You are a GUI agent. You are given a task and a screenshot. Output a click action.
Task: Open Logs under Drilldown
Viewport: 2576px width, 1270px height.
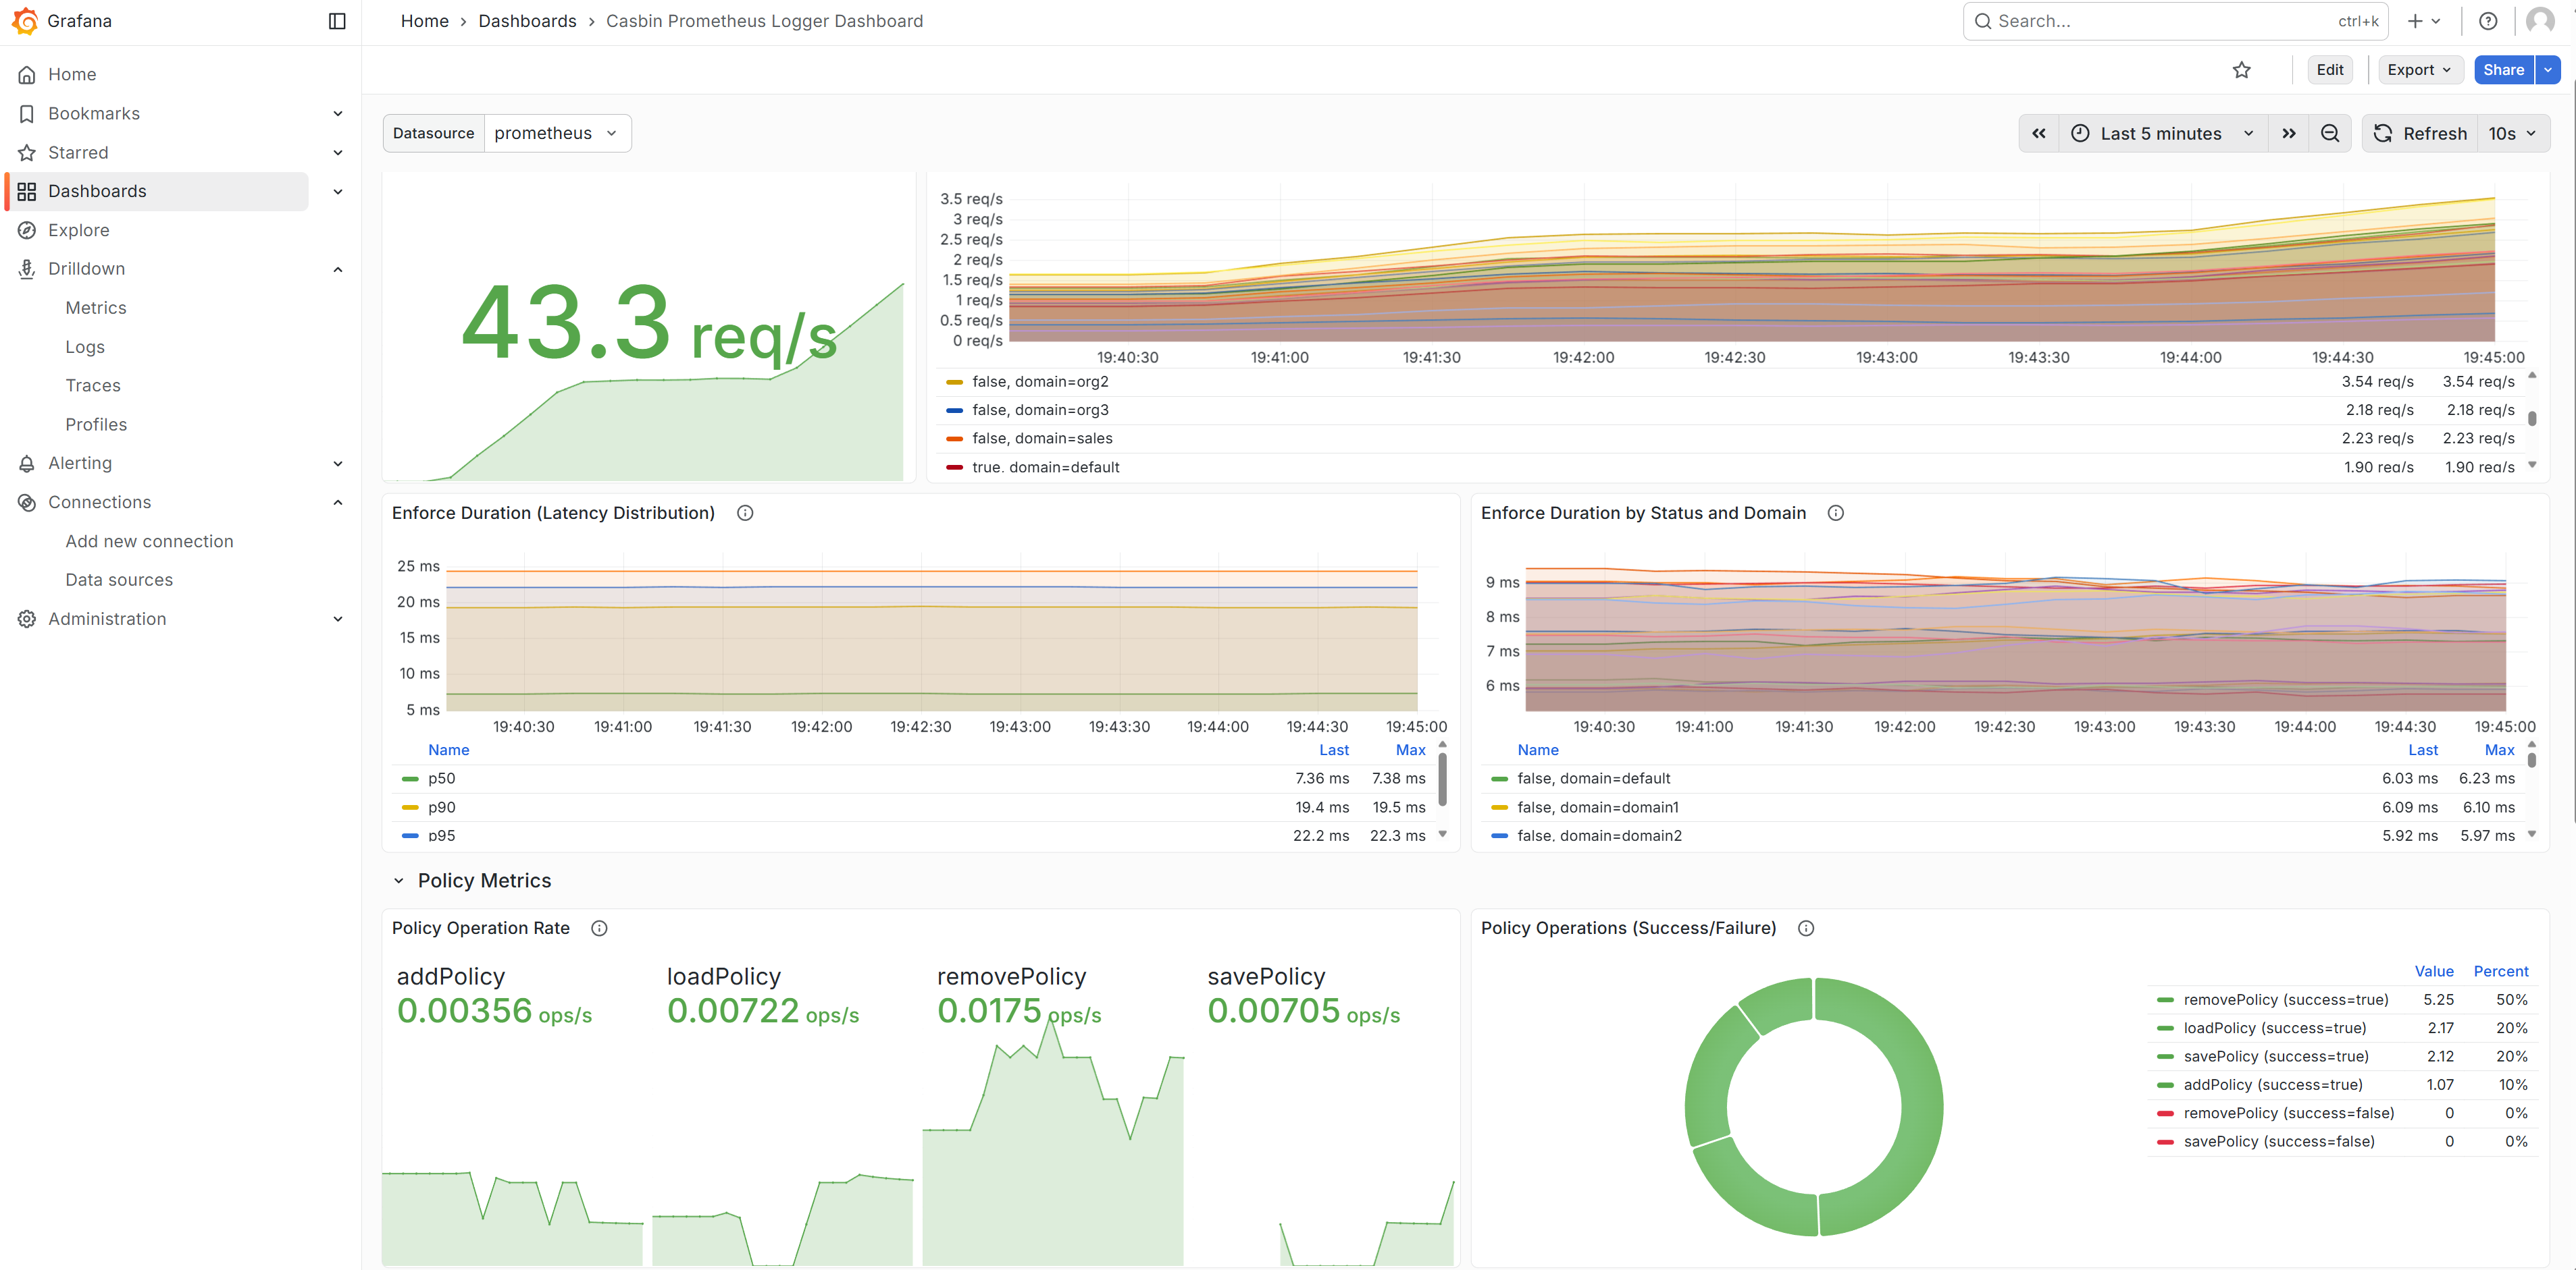tap(85, 348)
